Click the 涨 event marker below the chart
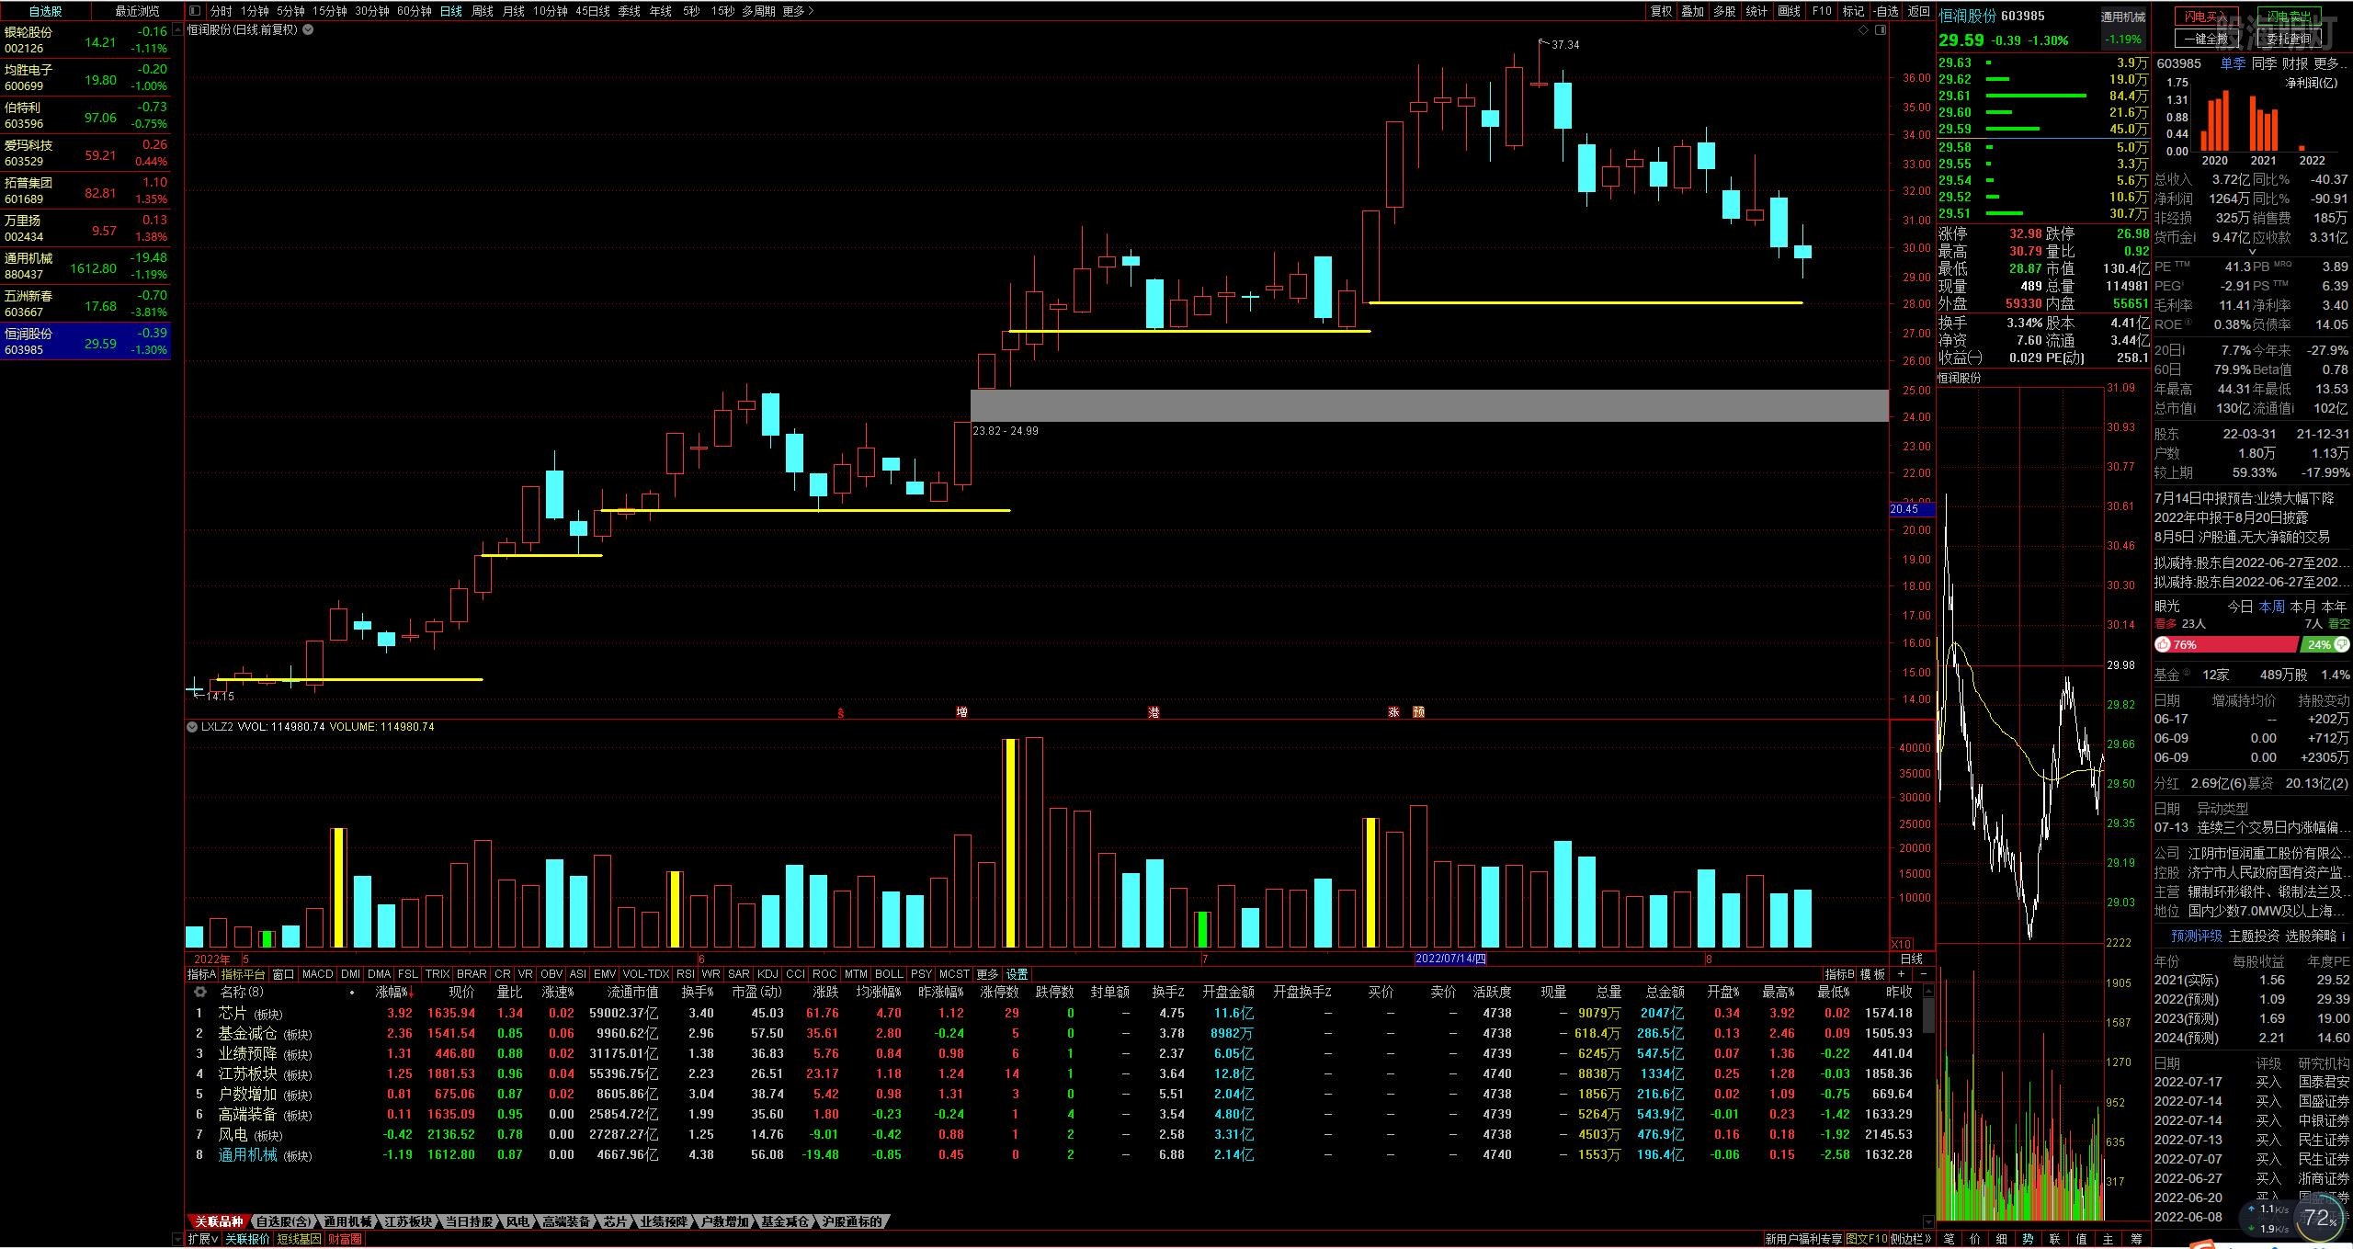Image resolution: width=2353 pixels, height=1249 pixels. [x=1393, y=712]
